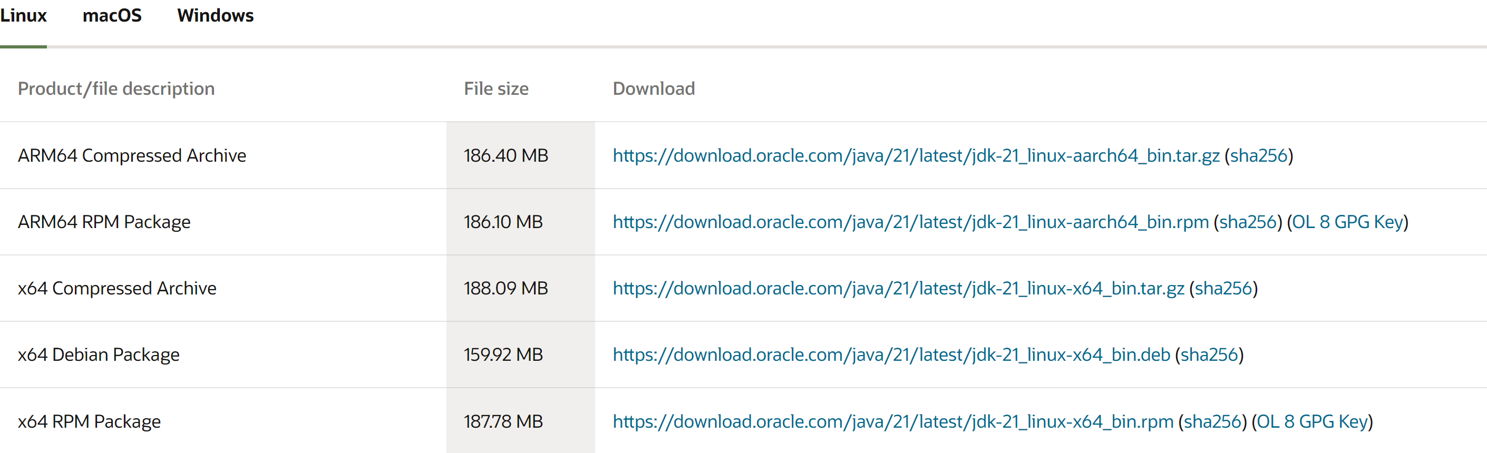
Task: Select the 'x64 Compressed Archive' description text
Action: coord(116,289)
